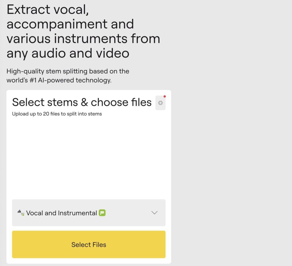Click the "various instruments from" headline line
This screenshot has width=292, height=266.
(x=83, y=39)
